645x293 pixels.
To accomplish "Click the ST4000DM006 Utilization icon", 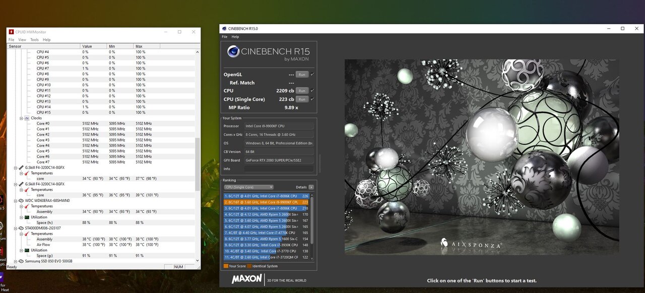I will point(27,250).
